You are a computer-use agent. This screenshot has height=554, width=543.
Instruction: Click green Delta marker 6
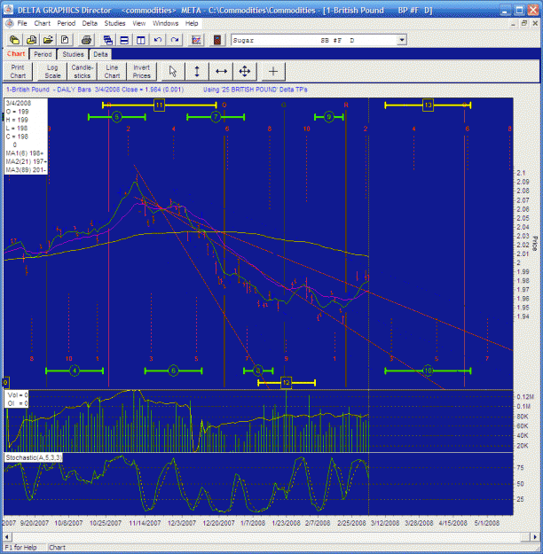(x=173, y=371)
